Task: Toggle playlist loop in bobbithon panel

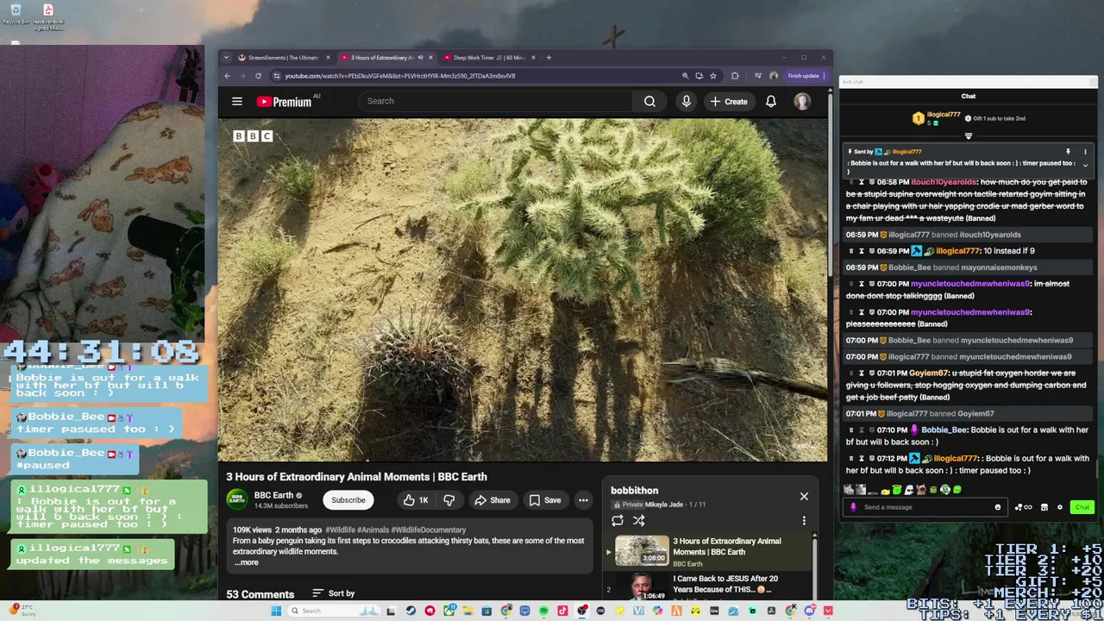Action: point(618,520)
